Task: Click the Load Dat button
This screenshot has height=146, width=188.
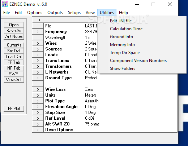Action: [x=14, y=57]
